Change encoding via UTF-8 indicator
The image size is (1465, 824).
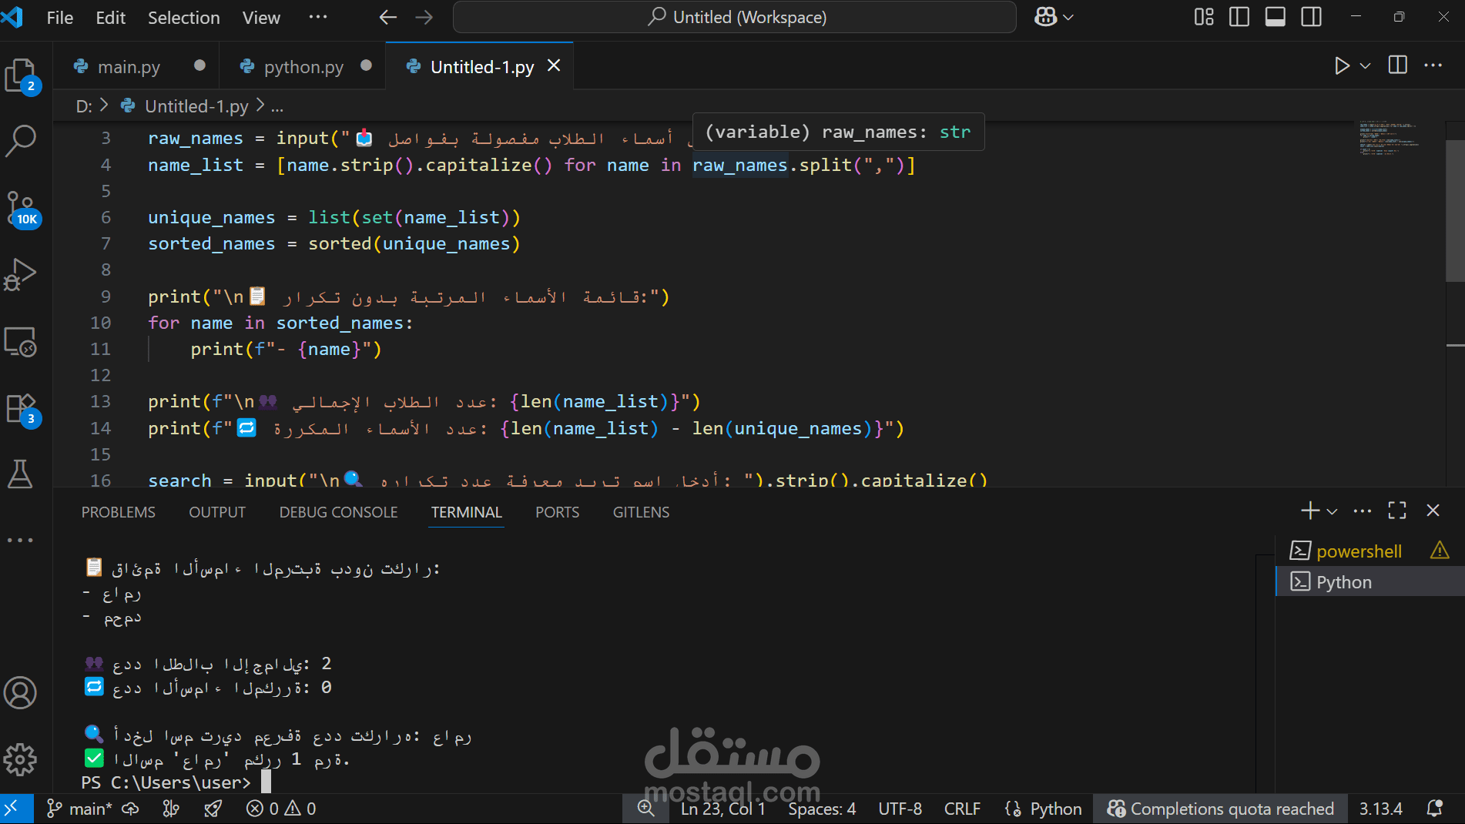point(900,809)
